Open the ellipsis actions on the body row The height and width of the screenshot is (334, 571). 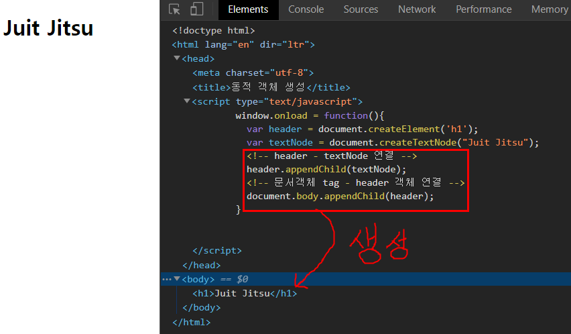click(x=166, y=280)
